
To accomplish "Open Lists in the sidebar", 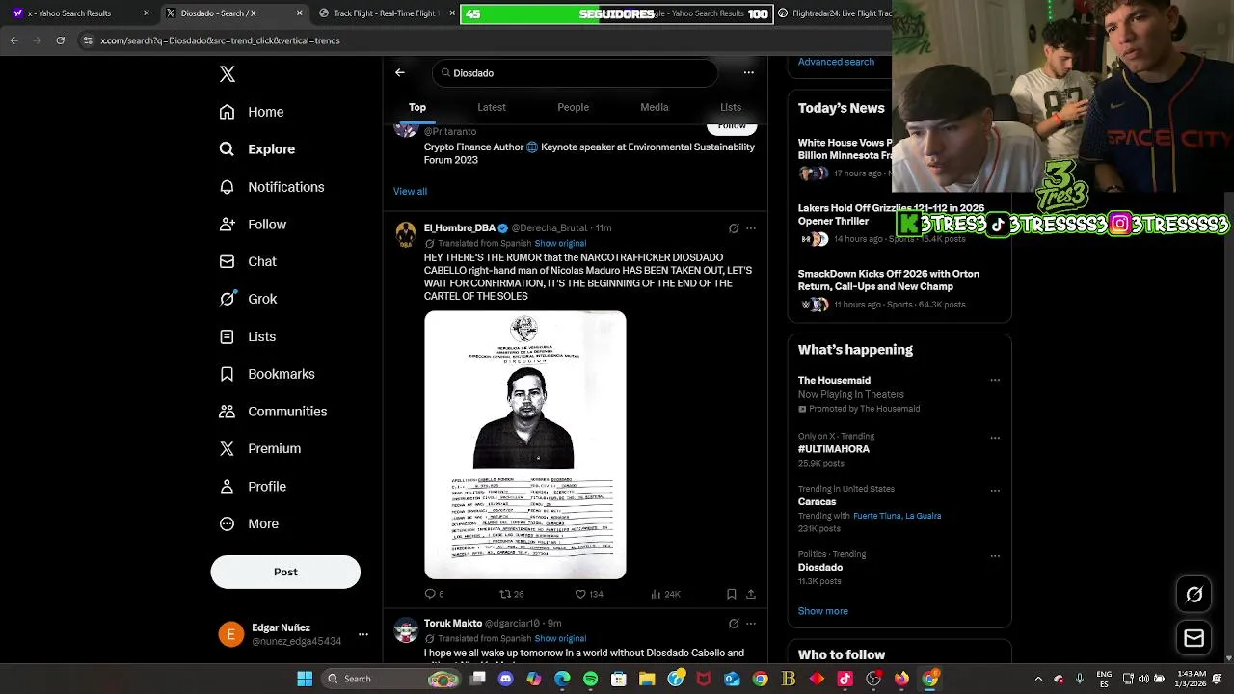I will [248, 336].
